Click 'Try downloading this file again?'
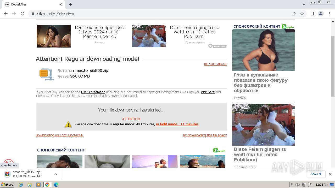The width and height of the screenshot is (335, 188). (205, 135)
